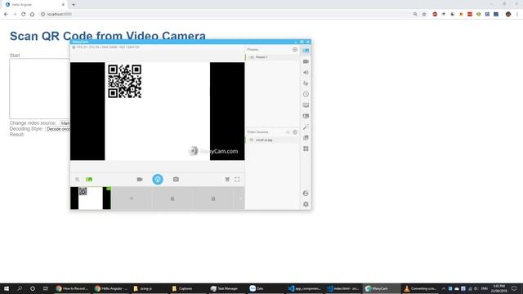Reload the Chrome page
Image resolution: width=523 pixels, height=294 pixels.
coord(24,15)
